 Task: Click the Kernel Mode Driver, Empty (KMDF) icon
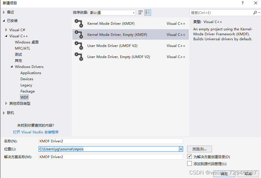pyautogui.click(x=79, y=35)
